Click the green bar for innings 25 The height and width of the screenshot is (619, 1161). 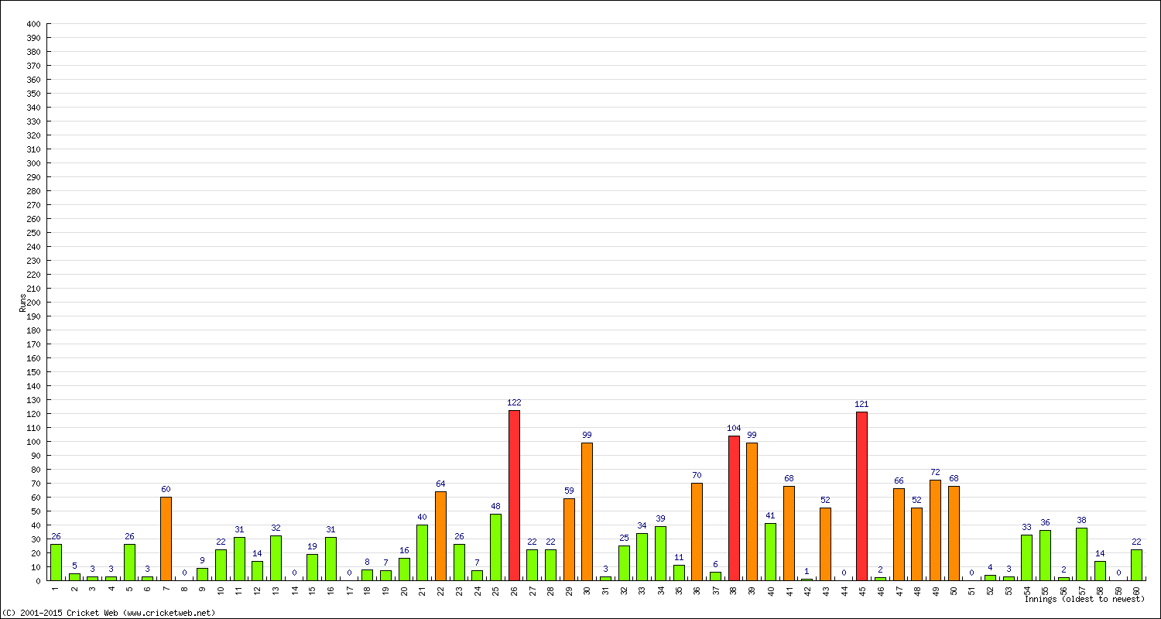pos(495,547)
